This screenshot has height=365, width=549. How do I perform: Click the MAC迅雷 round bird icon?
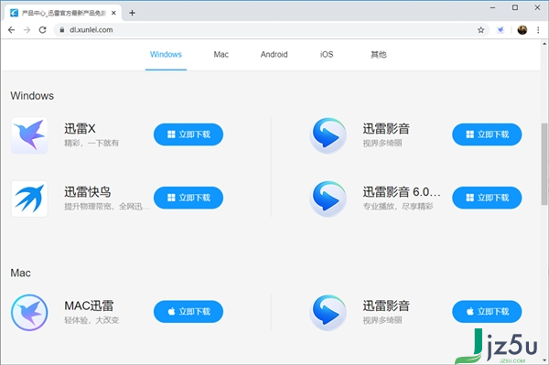pyautogui.click(x=29, y=313)
